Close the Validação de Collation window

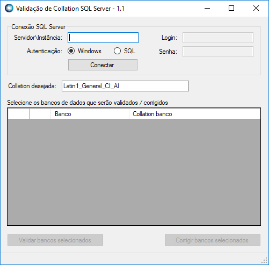click(x=256, y=8)
